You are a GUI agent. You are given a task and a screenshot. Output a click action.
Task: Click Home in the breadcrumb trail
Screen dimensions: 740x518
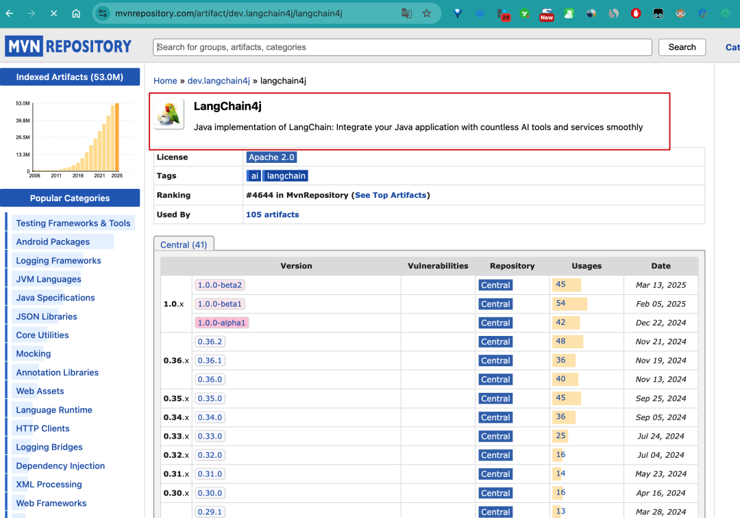tap(165, 81)
